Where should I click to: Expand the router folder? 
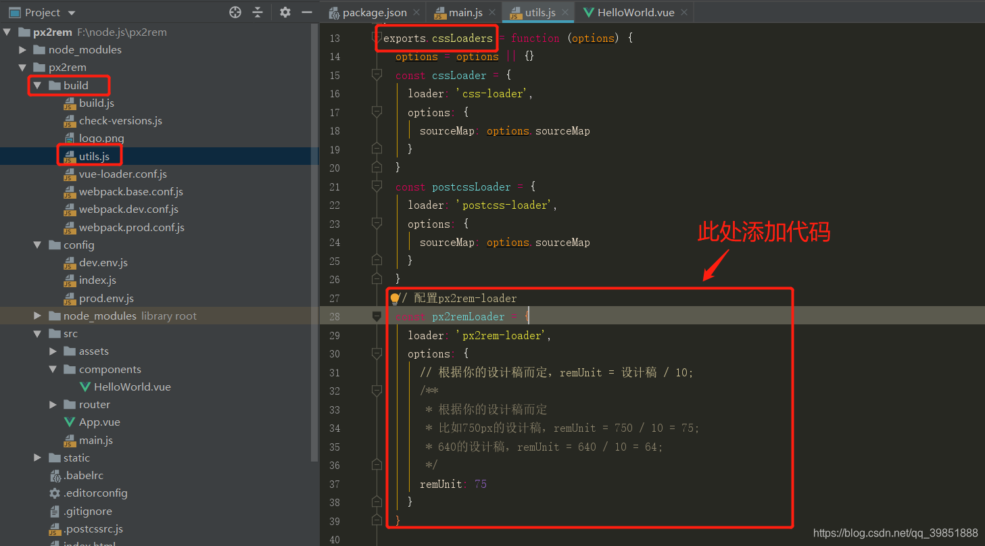(53, 404)
